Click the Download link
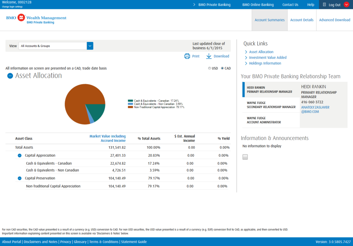Image resolution: width=353 pixels, height=246 pixels. [x=221, y=56]
